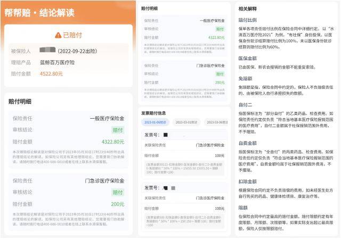Click the 限额 explanation heading
The height and width of the screenshot is (239, 341).
242,208
